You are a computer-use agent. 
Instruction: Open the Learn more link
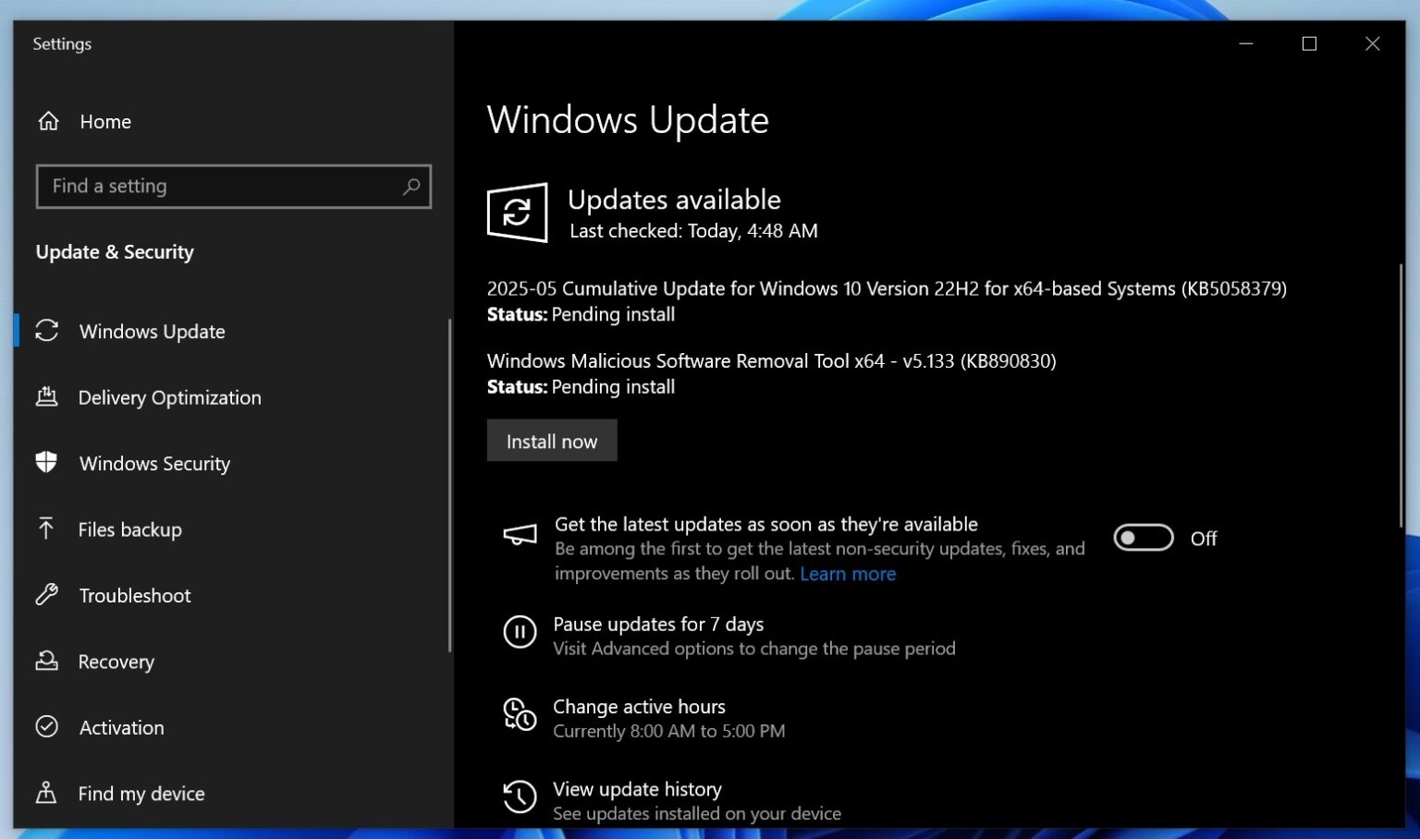click(847, 573)
